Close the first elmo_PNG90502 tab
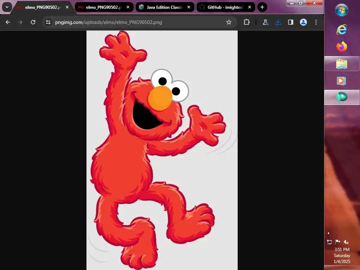Image resolution: width=360 pixels, height=270 pixels. (x=67, y=7)
